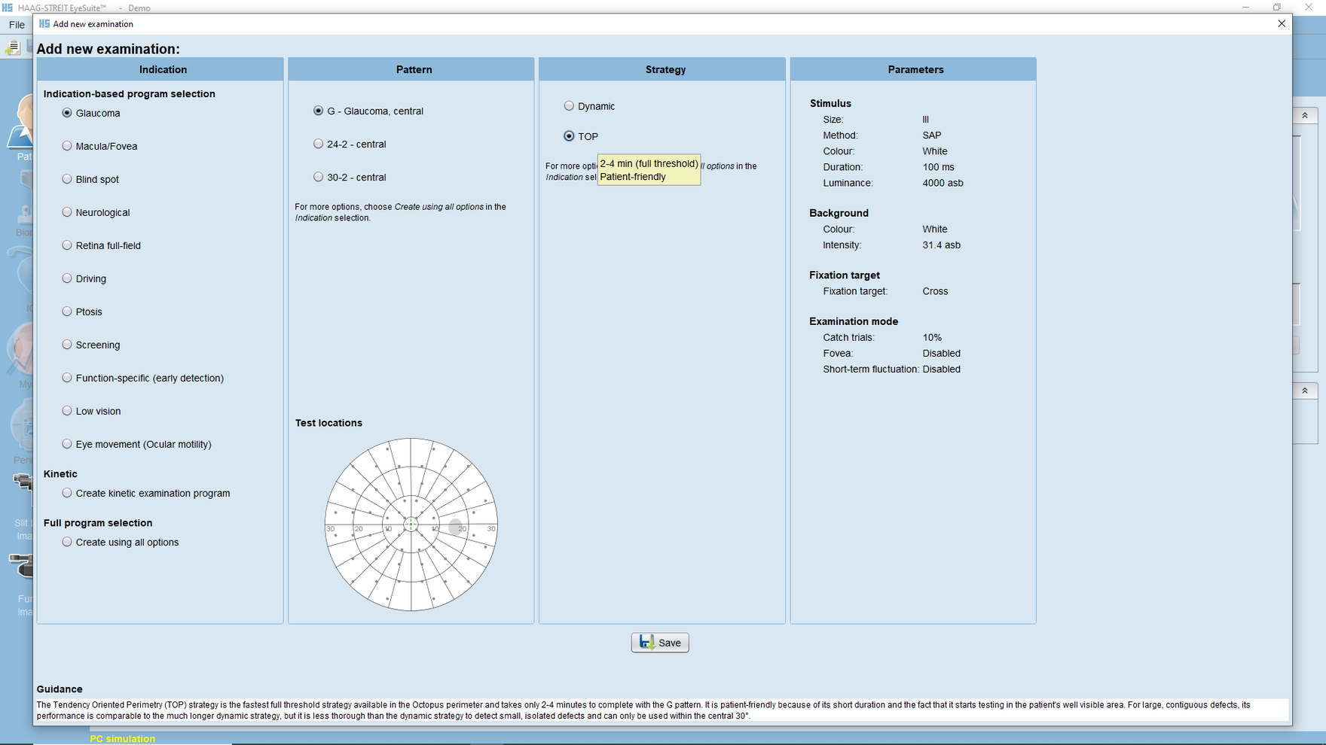
Task: Enable Create using all options
Action: click(x=67, y=541)
